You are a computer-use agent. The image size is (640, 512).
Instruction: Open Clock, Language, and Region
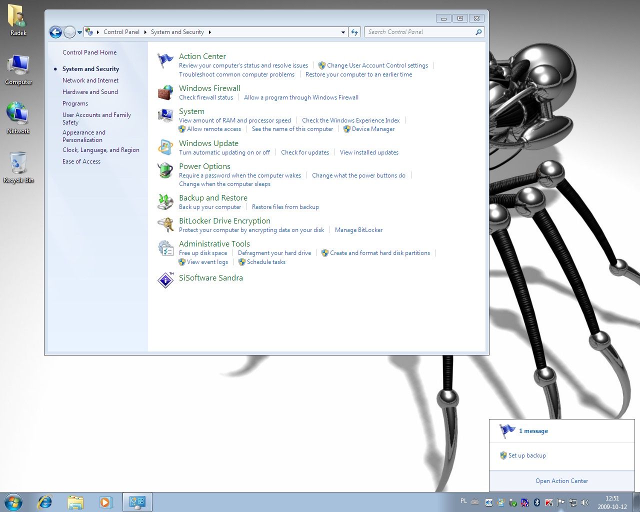(x=101, y=150)
